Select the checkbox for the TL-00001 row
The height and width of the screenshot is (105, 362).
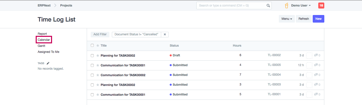92,95
